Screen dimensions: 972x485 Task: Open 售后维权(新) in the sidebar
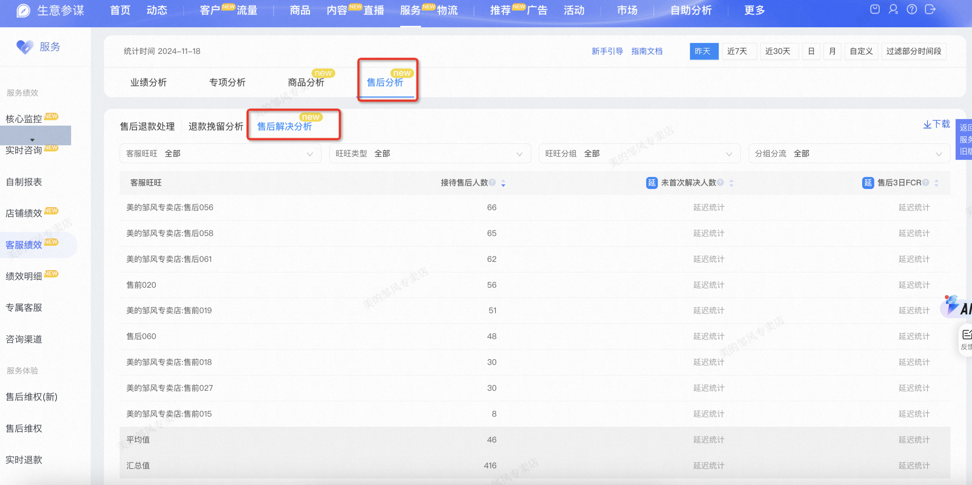click(32, 397)
